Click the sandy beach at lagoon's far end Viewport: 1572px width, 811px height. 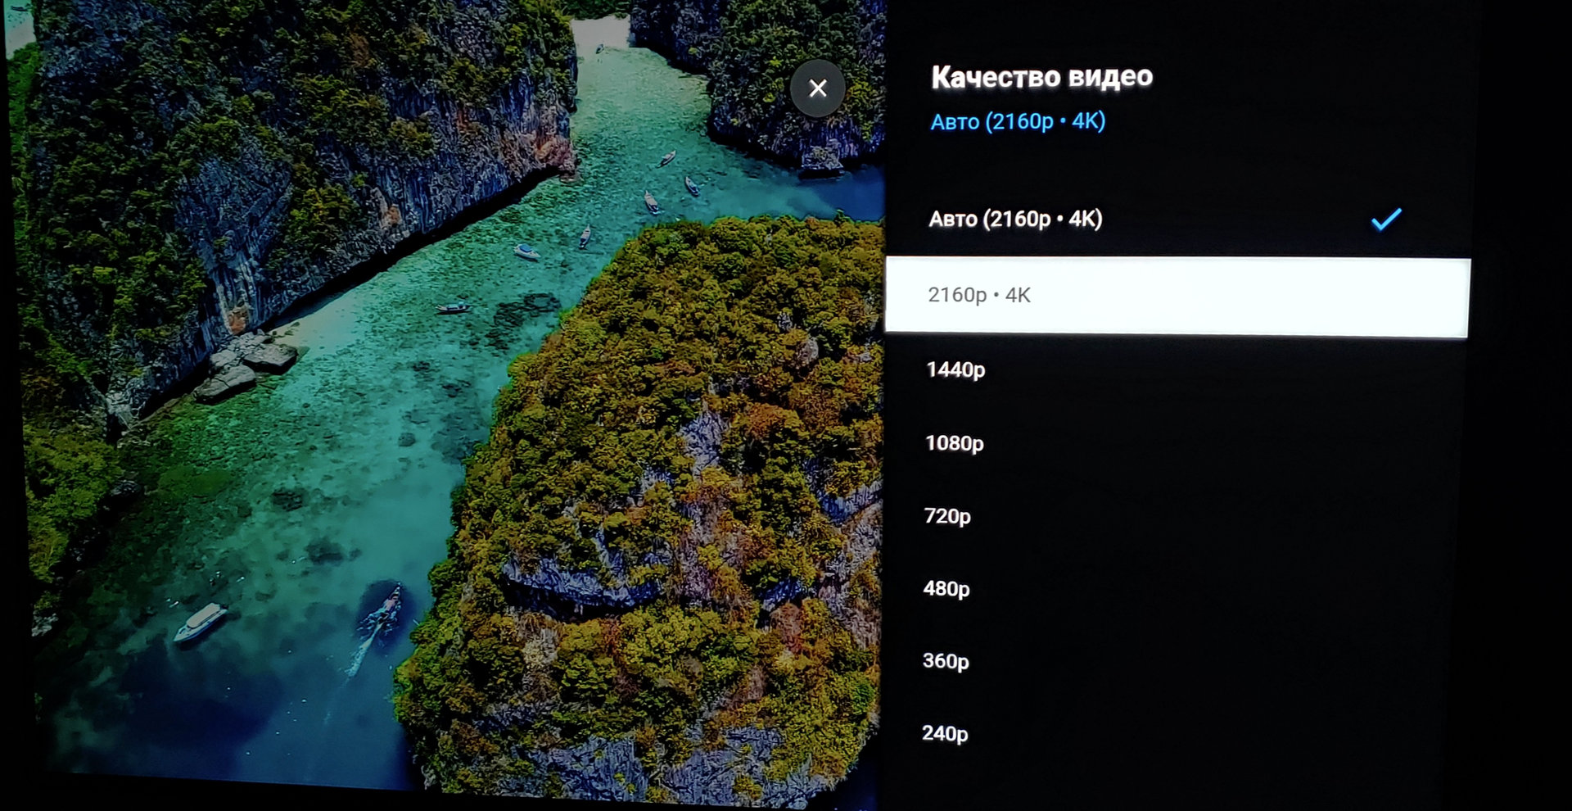click(600, 33)
